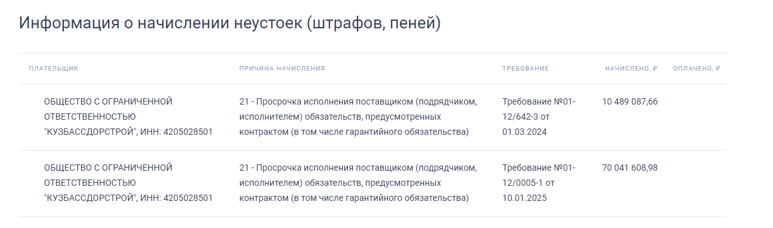Click the accrued amount 70 041 608,98
This screenshot has height=228, width=773.
[630, 168]
